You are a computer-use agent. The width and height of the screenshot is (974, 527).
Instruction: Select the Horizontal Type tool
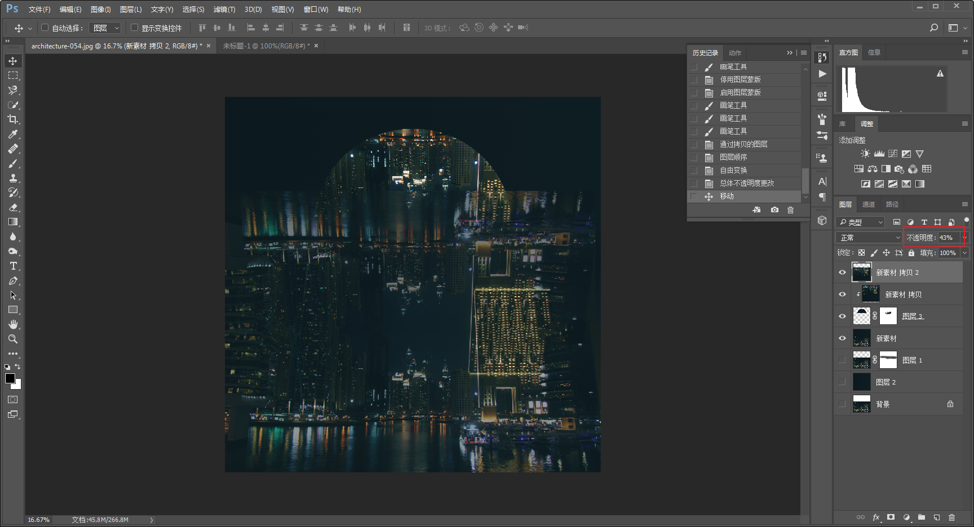click(13, 266)
